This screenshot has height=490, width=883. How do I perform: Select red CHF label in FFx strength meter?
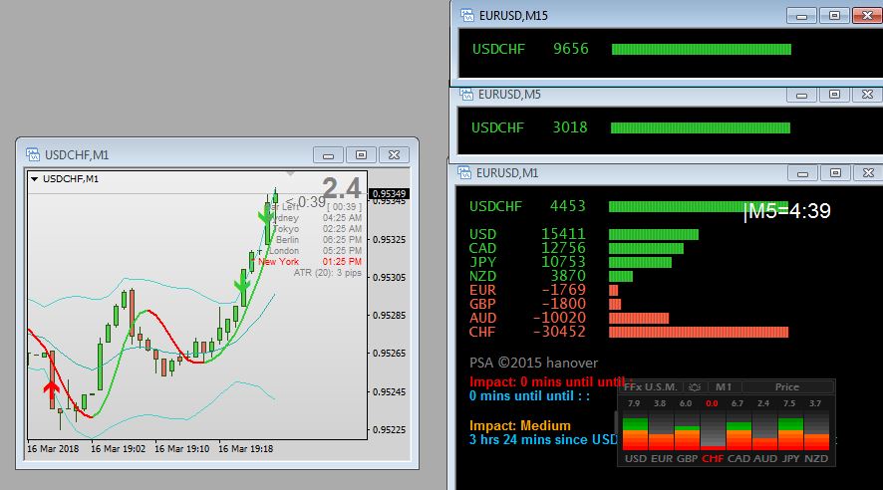[713, 458]
